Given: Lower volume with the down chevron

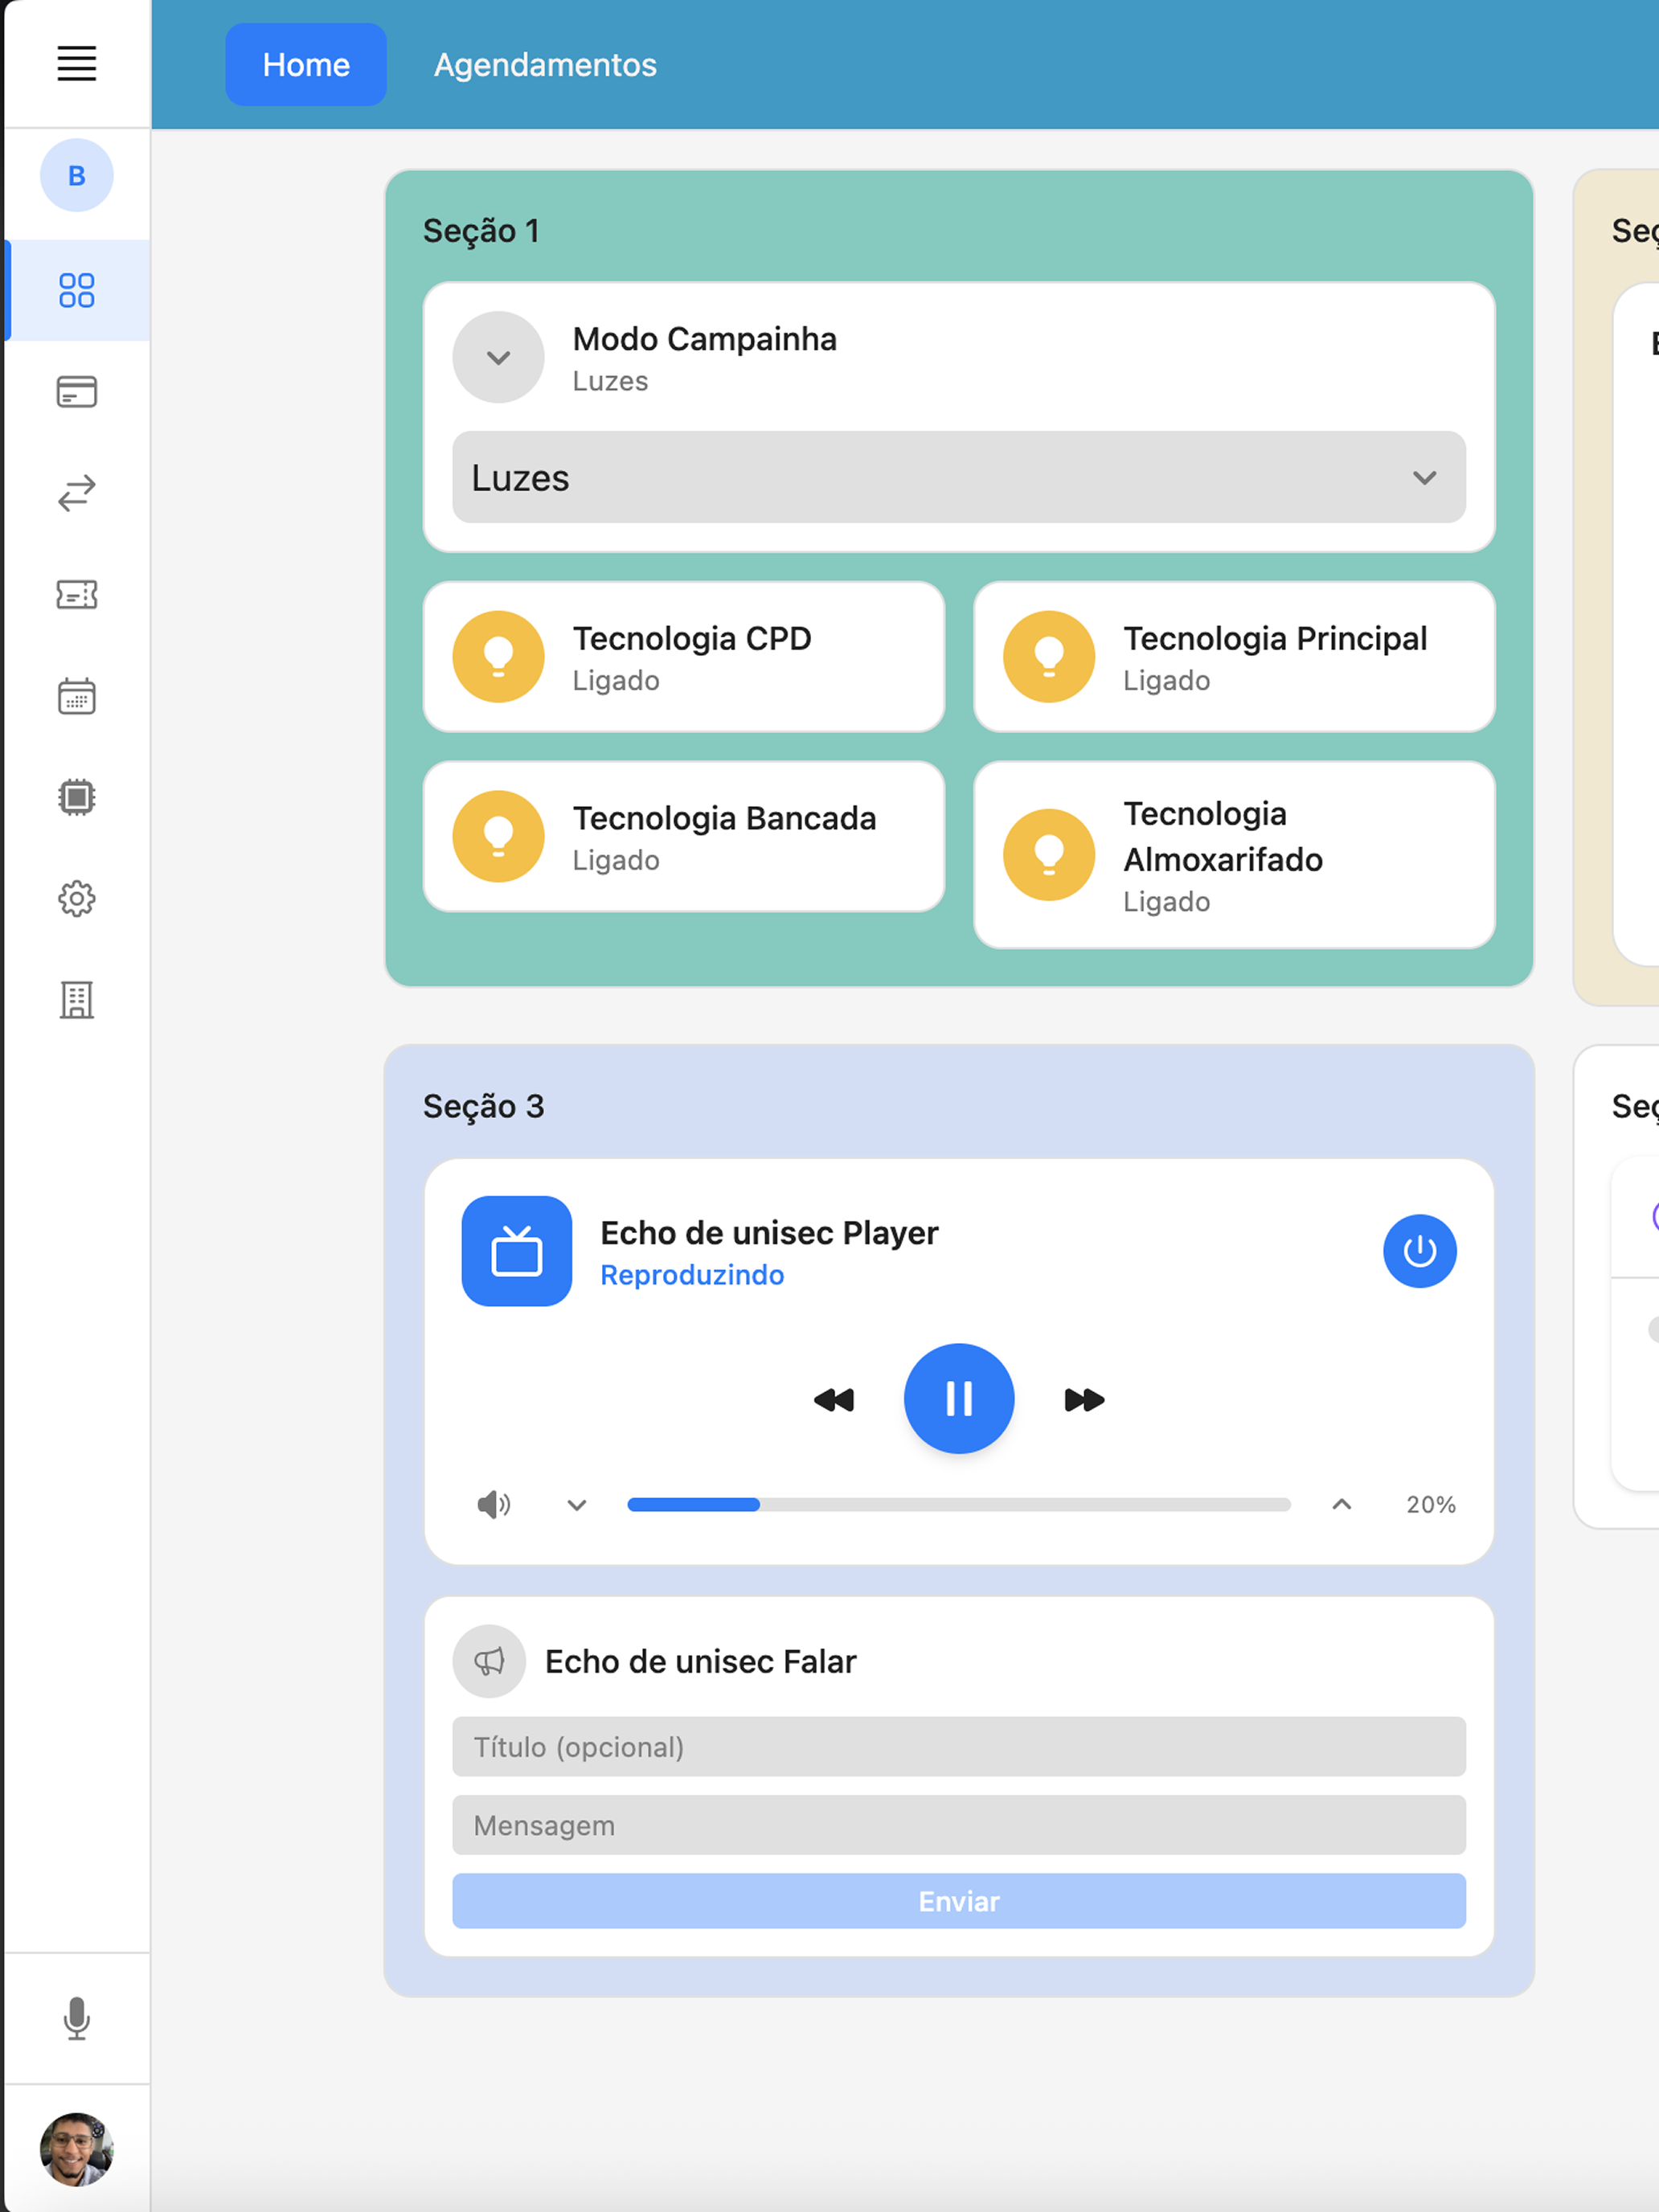Looking at the screenshot, I should tap(577, 1505).
